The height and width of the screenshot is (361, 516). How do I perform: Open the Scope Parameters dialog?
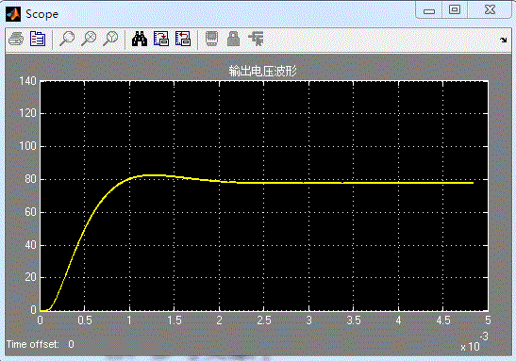click(38, 39)
